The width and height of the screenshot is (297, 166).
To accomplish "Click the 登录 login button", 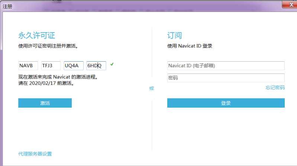I will (x=226, y=103).
